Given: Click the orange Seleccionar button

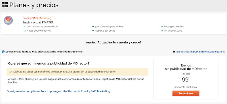Looking at the screenshot, I should pos(186,93).
